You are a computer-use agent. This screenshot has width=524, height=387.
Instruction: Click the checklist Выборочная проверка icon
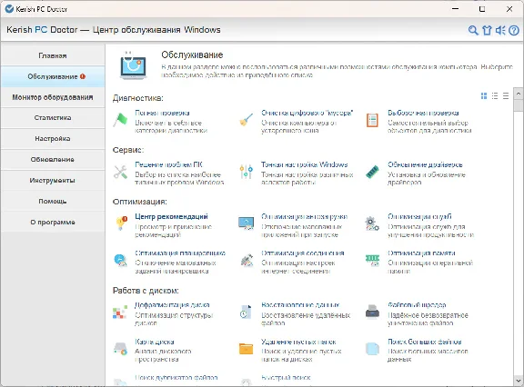[x=372, y=120]
